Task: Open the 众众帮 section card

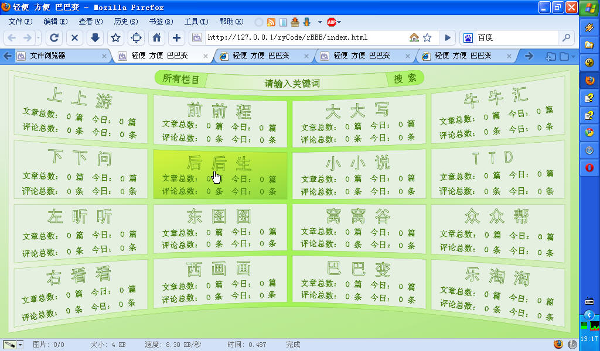Action: coord(498,234)
